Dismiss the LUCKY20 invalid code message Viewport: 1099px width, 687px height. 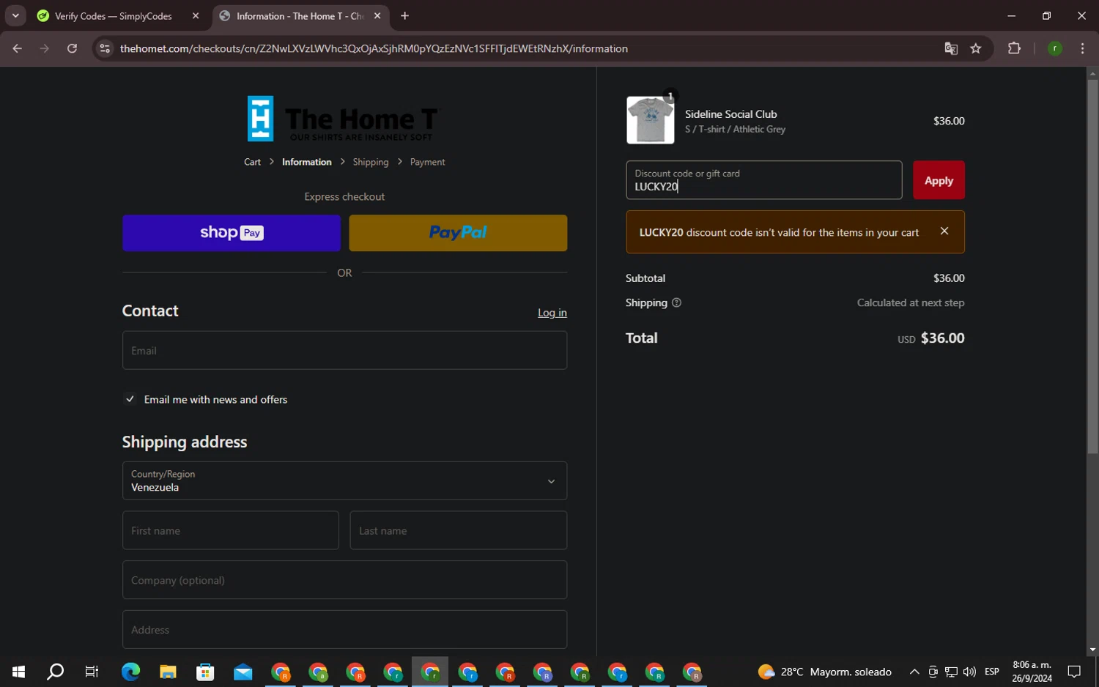[x=944, y=231]
